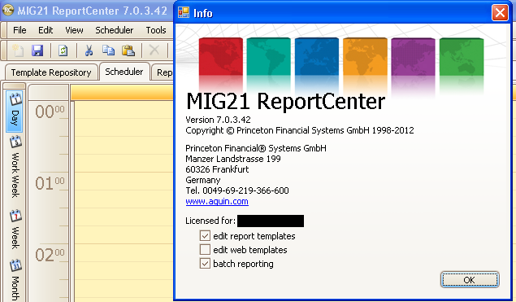The height and width of the screenshot is (302, 516).
Task: Click the New document toolbar icon
Action: click(18, 50)
